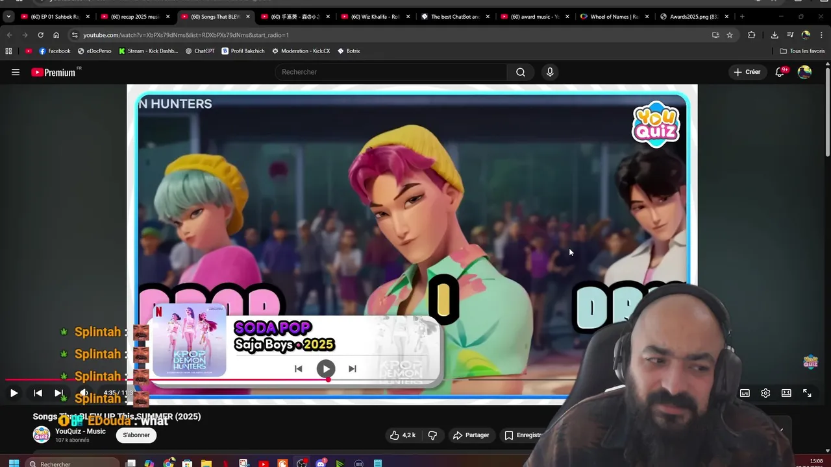Close the award music tab
Image resolution: width=831 pixels, height=467 pixels.
click(x=567, y=17)
